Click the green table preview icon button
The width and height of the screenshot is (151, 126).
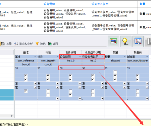pos(113,41)
